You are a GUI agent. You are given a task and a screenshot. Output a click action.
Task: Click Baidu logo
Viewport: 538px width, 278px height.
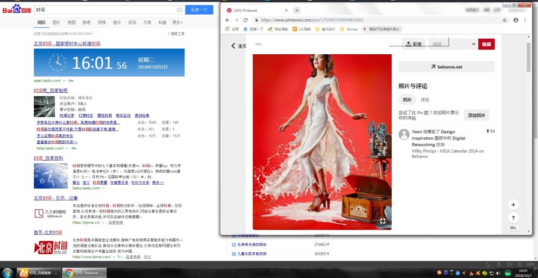[17, 10]
